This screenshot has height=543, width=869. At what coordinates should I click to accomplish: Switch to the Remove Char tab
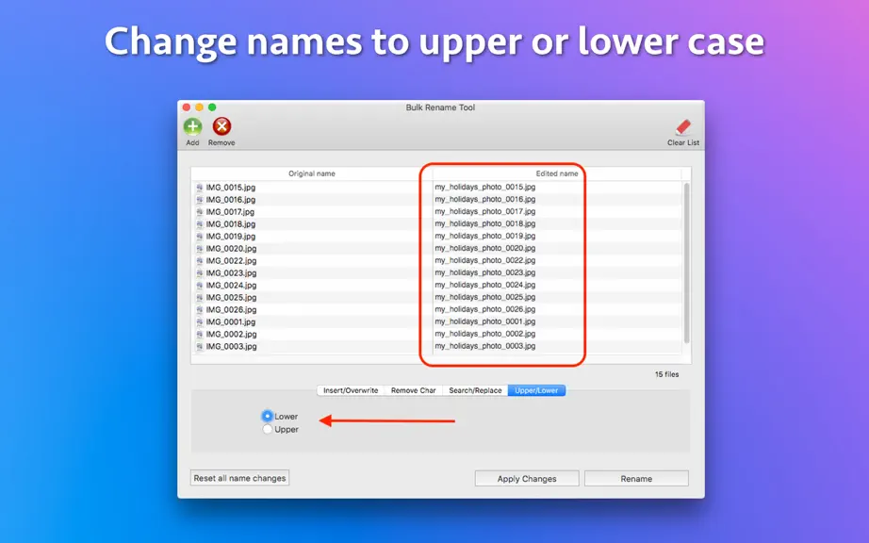point(414,390)
